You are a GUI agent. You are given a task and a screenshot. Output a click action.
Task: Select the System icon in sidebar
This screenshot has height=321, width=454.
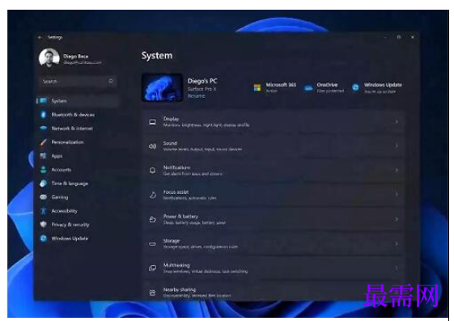[43, 100]
